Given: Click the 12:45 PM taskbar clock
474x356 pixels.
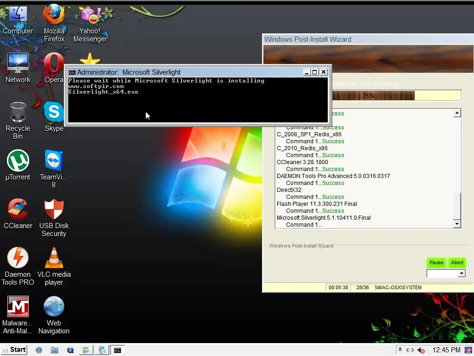Looking at the screenshot, I should click(x=446, y=350).
